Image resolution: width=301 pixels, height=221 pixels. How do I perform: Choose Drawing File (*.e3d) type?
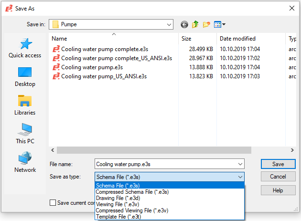[x=118, y=198]
